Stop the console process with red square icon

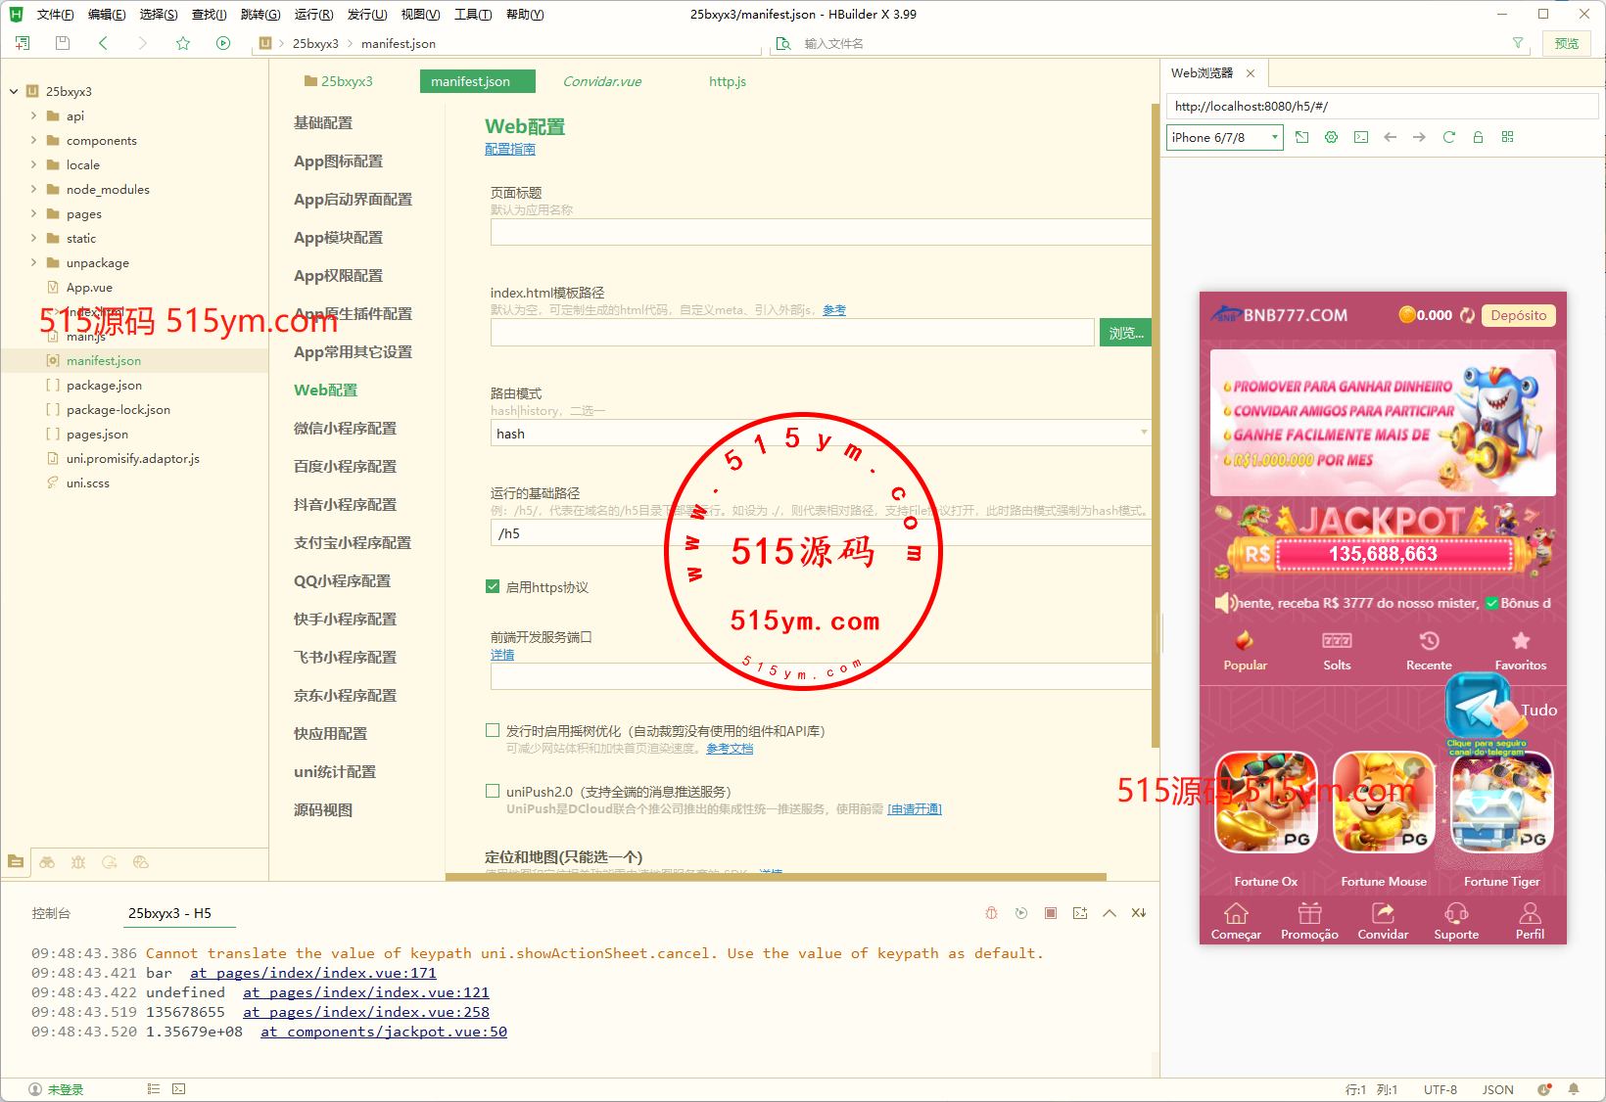click(1050, 913)
